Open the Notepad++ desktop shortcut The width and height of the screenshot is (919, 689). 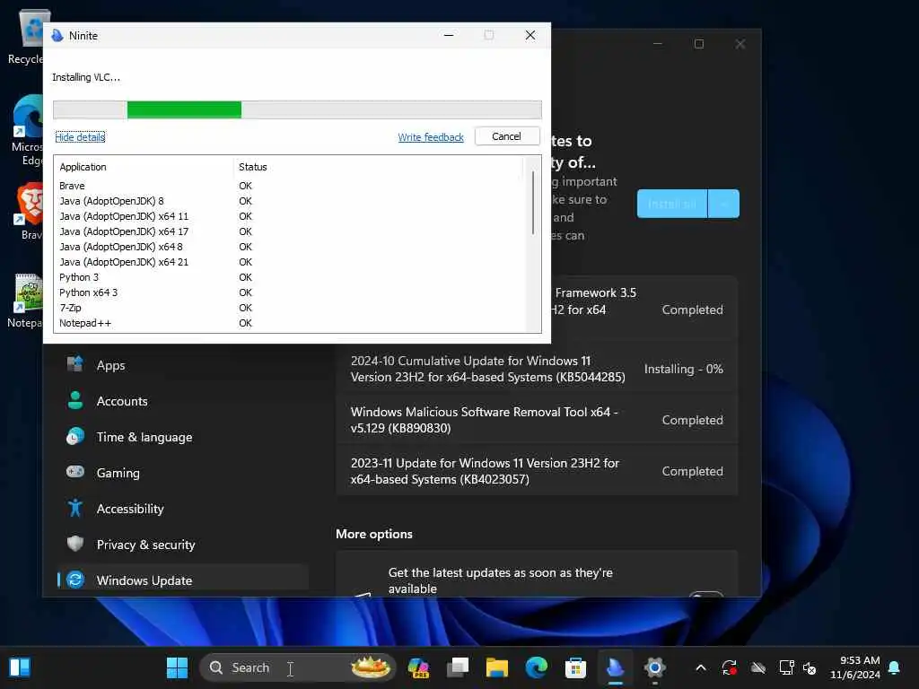26,301
